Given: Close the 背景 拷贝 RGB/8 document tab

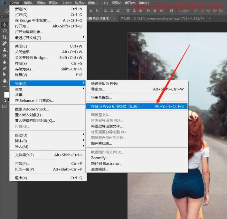Looking at the screenshot, I should click(114, 18).
